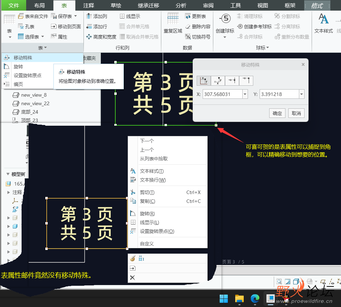Toggle 线显示 line display tool
The width and height of the screenshot is (341, 307).
tap(130, 16)
